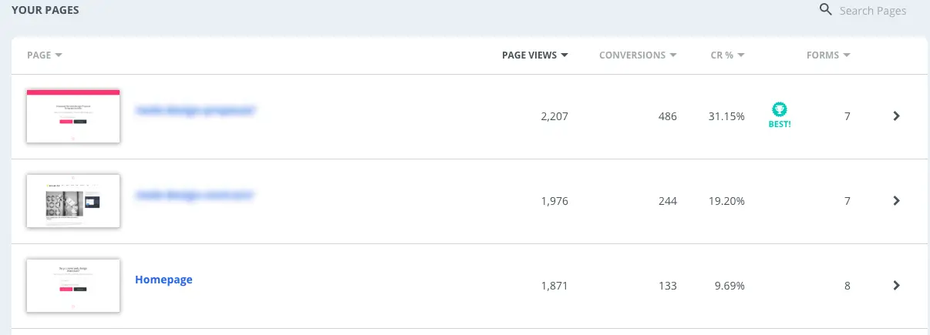Screen dimensions: 930x335
Task: Open second page row chevron arrow
Action: pyautogui.click(x=896, y=201)
